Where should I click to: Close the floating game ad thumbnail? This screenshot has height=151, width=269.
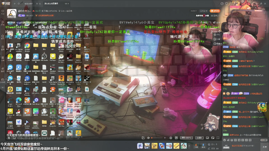click(x=266, y=103)
